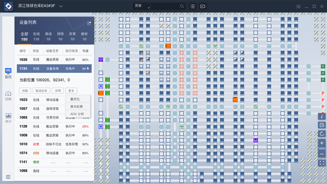
Task: Collapse the sidebar with bottom-left menu icon
Action: [8, 177]
